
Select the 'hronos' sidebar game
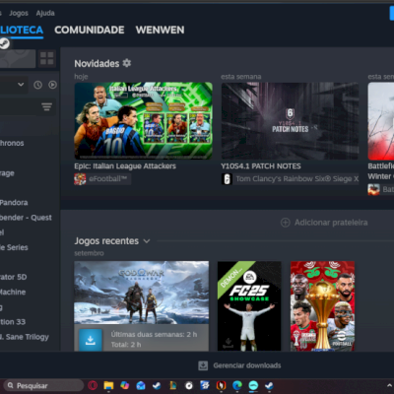pos(12,143)
